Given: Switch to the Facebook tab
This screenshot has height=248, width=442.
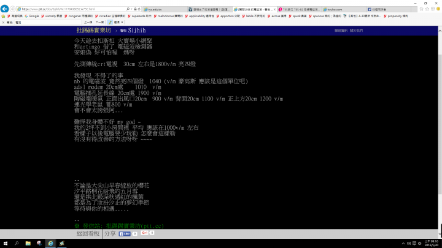Looking at the screenshot, I should click(x=389, y=9).
